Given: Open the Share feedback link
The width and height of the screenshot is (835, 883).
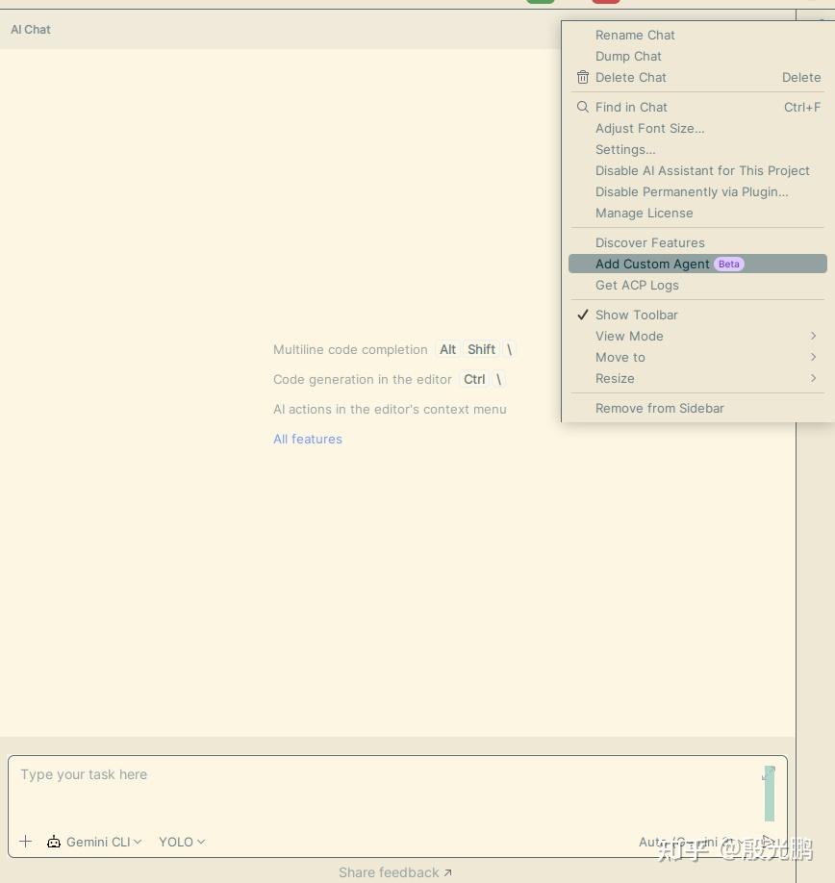Looking at the screenshot, I should tap(394, 872).
